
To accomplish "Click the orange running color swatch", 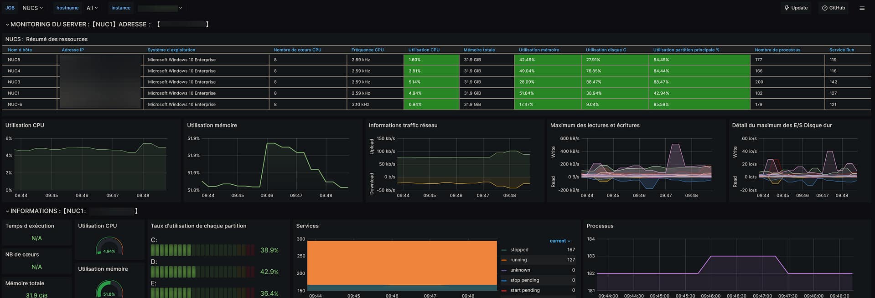I will coord(504,260).
